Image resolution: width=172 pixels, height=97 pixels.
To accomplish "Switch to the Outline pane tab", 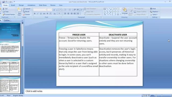I will click(7, 20).
